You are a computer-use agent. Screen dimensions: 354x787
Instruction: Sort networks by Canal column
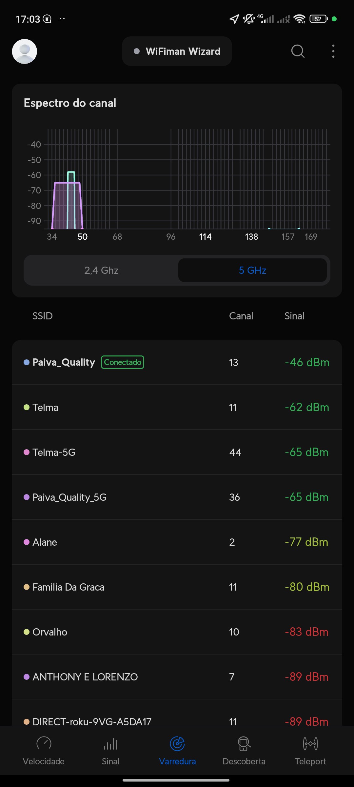[x=241, y=316]
